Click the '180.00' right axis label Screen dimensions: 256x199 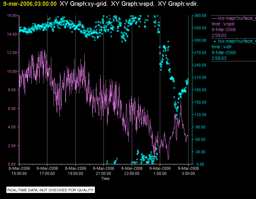200,90
